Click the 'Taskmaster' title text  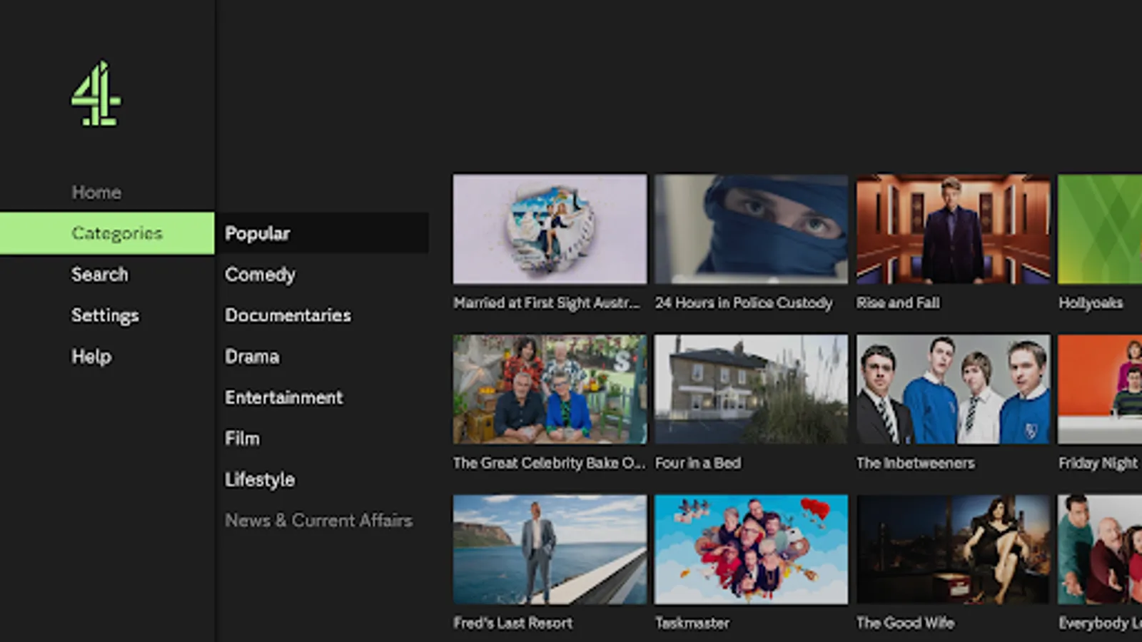pos(692,623)
